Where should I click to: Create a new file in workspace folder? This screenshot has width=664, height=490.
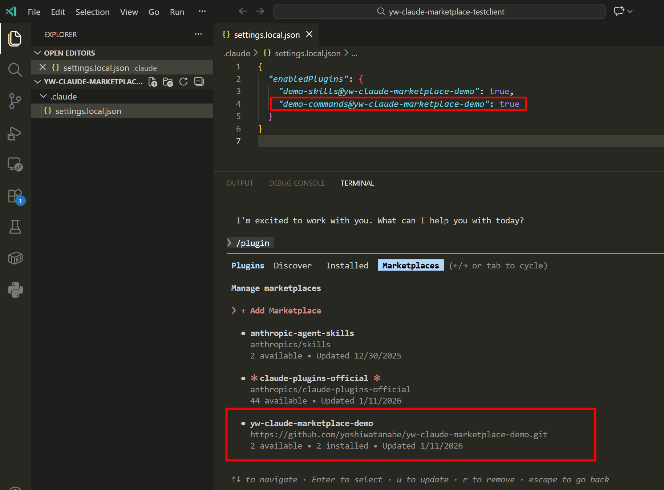click(153, 82)
